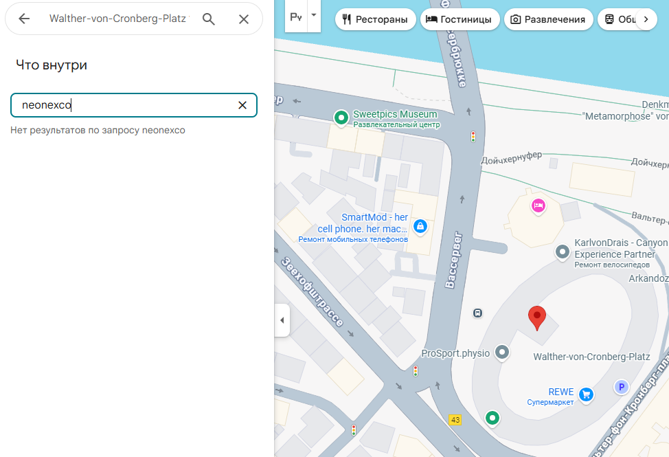Viewport: 669px width, 457px height.
Task: Click the KarlvonDrais bike repair pin
Action: (x=563, y=252)
